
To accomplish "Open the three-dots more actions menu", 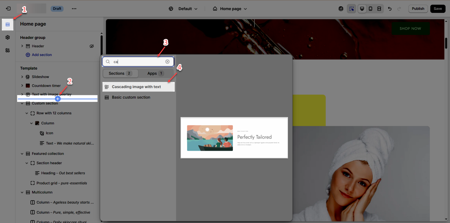I will [74, 9].
